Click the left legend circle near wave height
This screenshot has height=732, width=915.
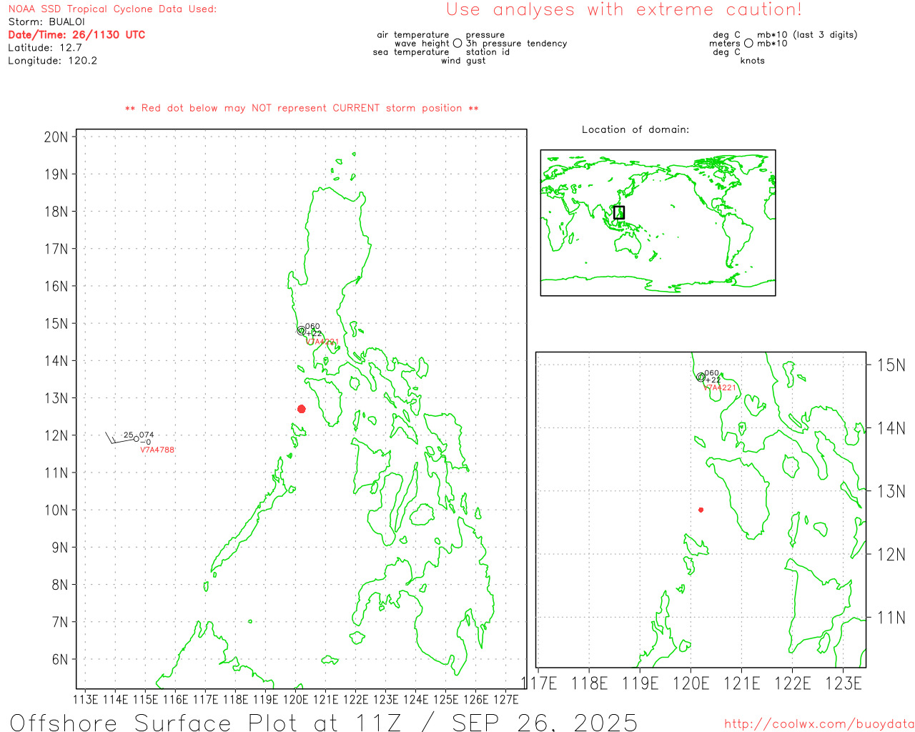(x=457, y=44)
